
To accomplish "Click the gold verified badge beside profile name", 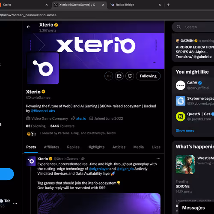I will [44, 92].
